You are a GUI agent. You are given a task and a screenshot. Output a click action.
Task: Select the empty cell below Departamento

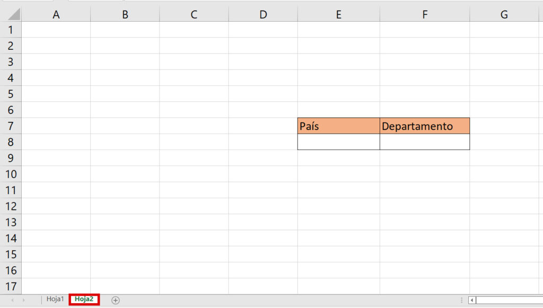click(424, 142)
